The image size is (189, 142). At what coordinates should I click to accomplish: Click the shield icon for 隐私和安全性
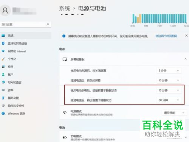[x=3, y=106]
